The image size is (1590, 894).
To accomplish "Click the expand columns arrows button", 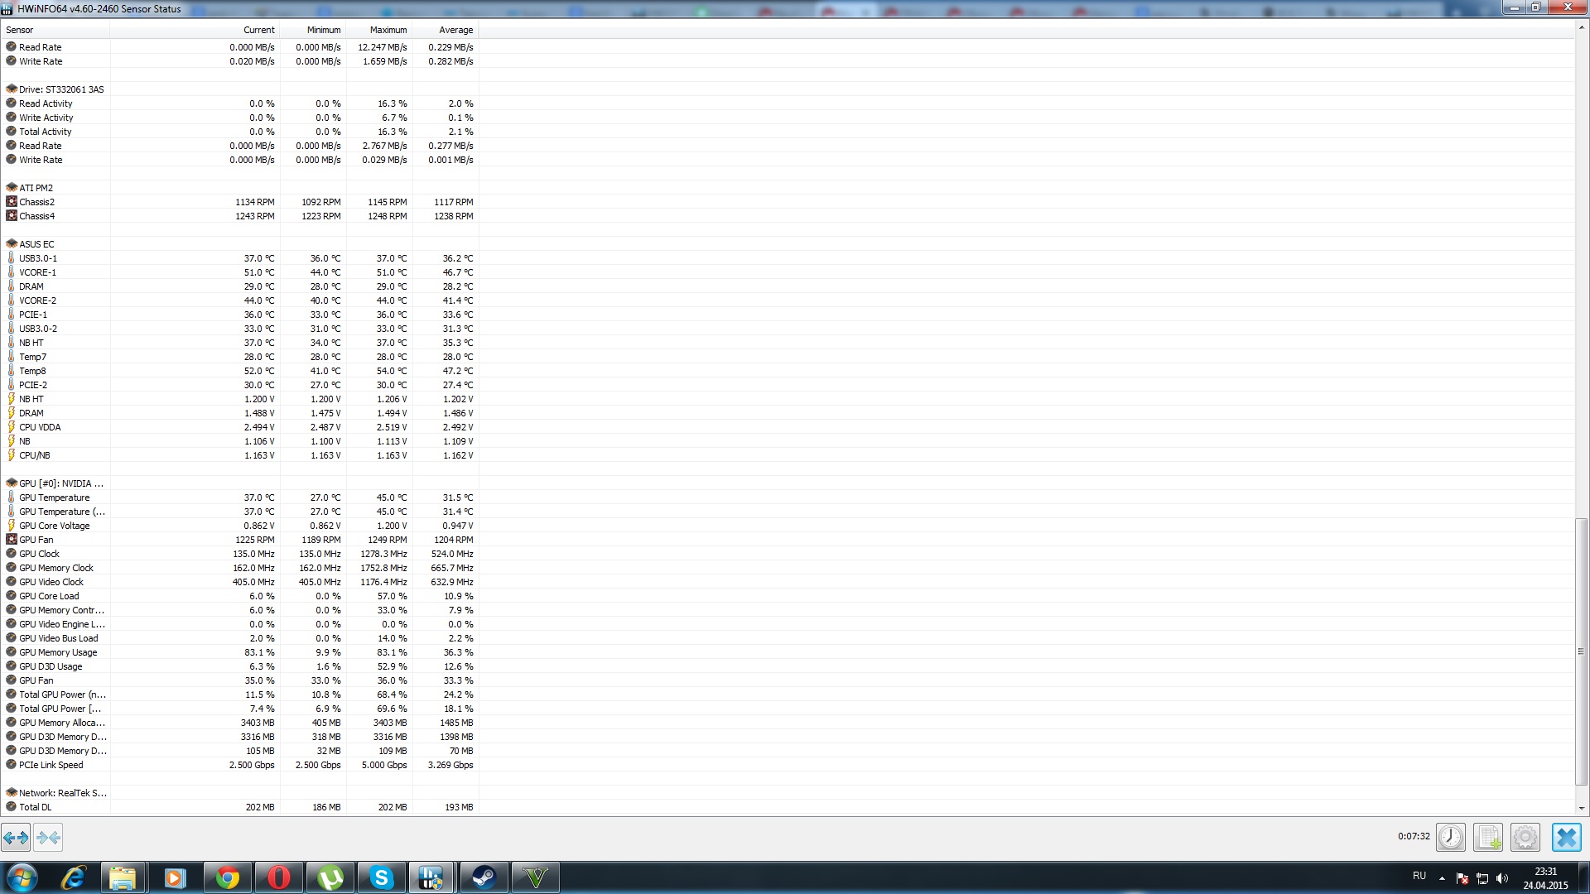I will point(16,838).
